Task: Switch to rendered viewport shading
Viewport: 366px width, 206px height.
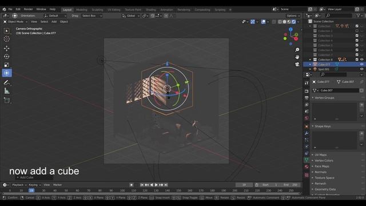Action: coord(293,22)
